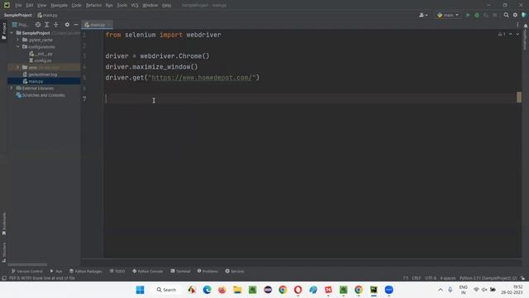The image size is (529, 298).
Task: Open Project panel options gear
Action: (x=67, y=25)
